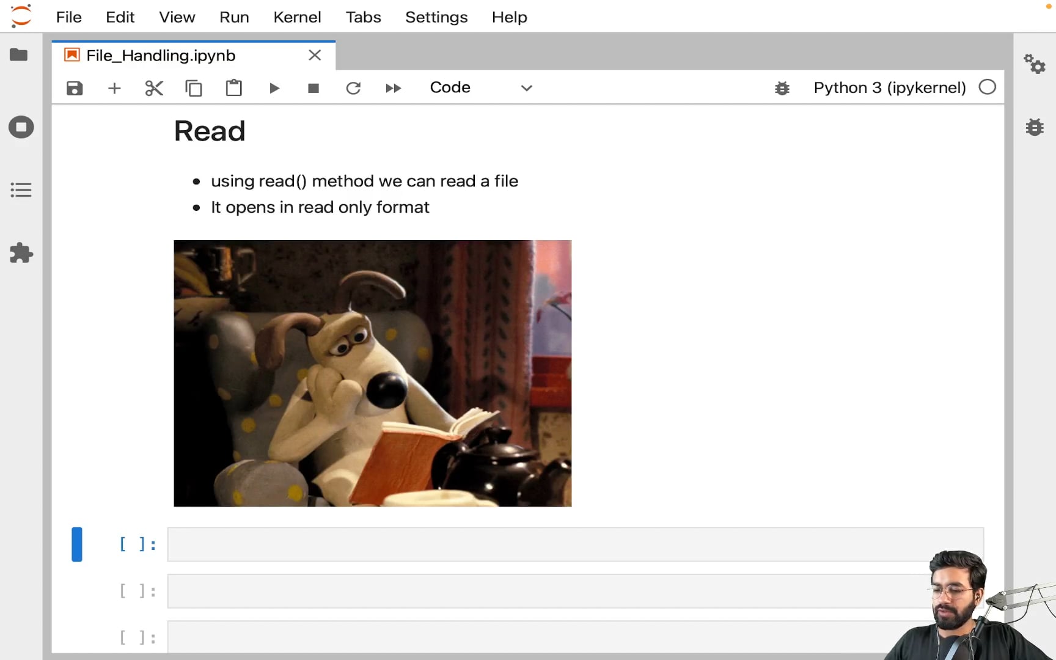1056x660 pixels.
Task: Run the selected cell
Action: (x=274, y=88)
